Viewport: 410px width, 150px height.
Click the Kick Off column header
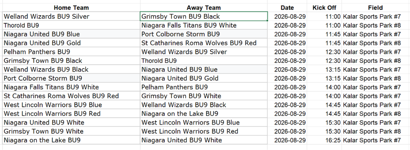(x=324, y=8)
